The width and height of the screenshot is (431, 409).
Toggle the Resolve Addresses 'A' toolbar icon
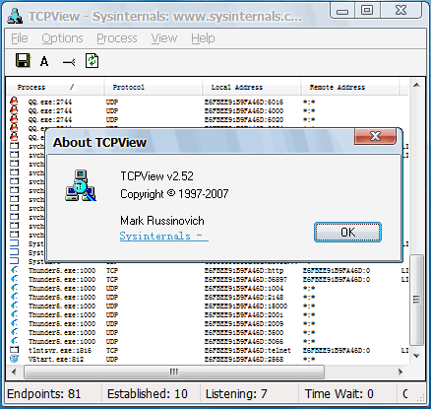(44, 61)
